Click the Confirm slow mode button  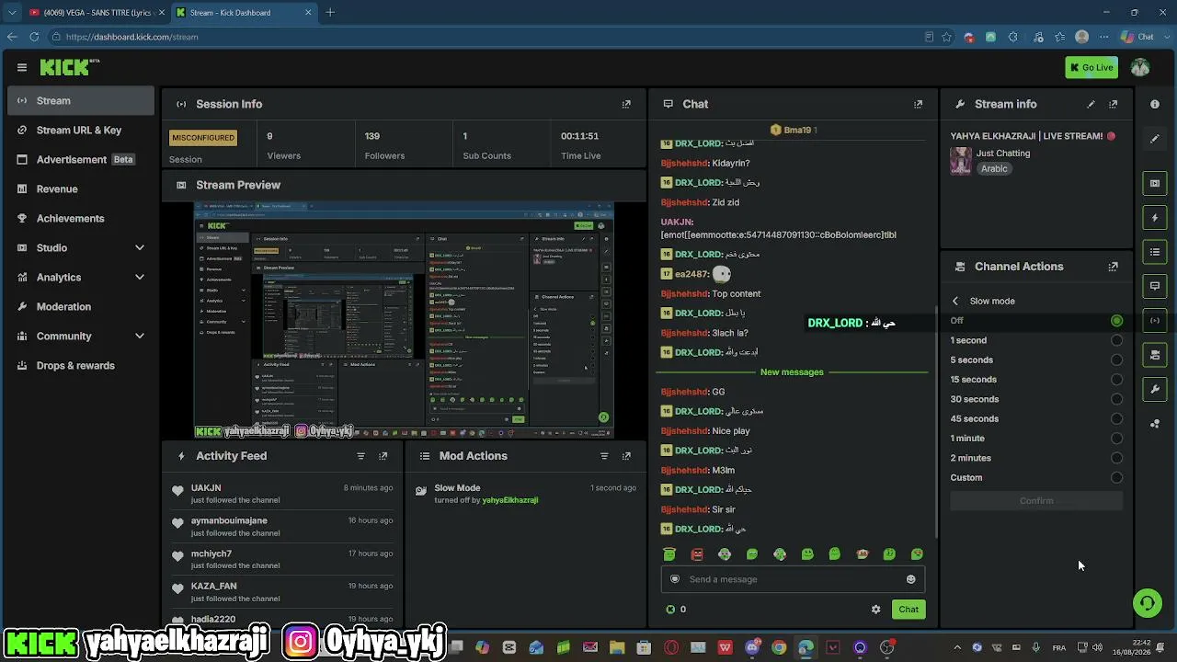coord(1036,501)
